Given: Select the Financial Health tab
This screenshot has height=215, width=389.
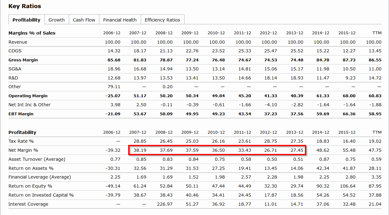Looking at the screenshot, I should coord(120,20).
